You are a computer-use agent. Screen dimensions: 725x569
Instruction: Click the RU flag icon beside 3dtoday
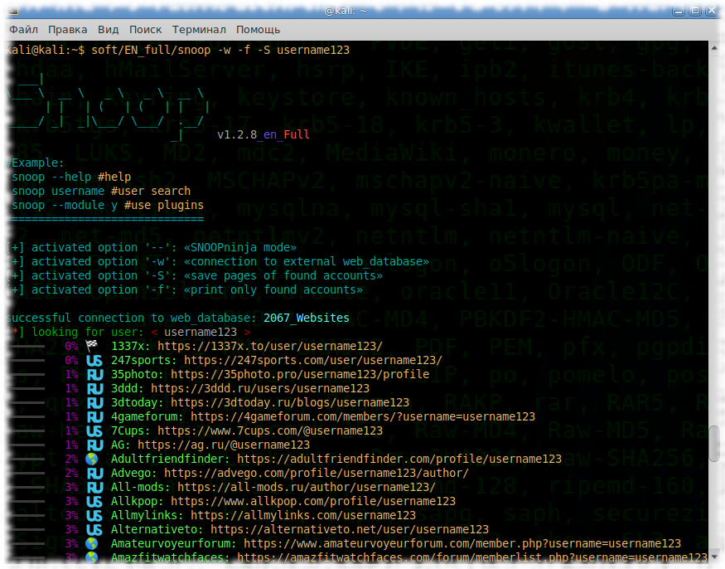[x=94, y=402]
